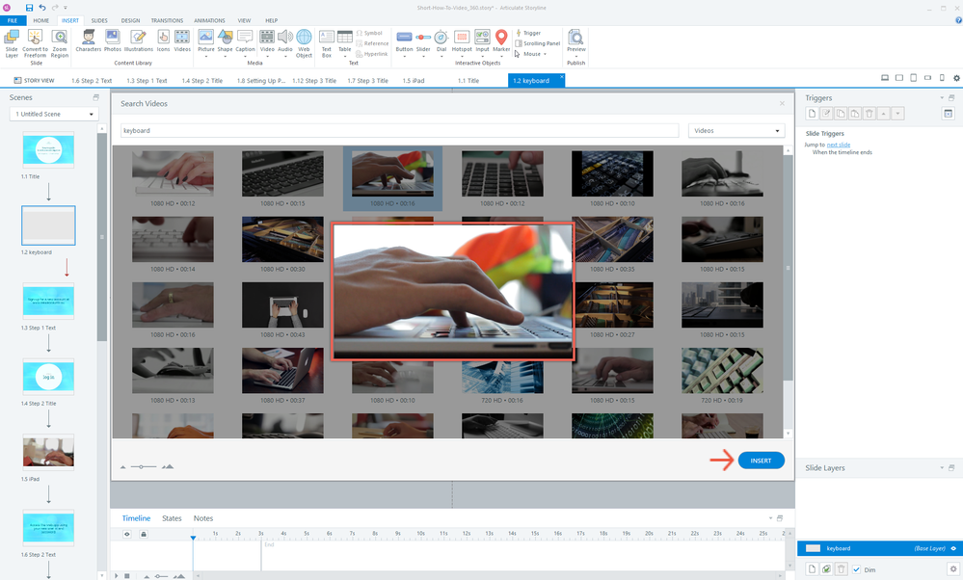Open the Zoom Region tool
This screenshot has width=963, height=580.
pyautogui.click(x=60, y=39)
